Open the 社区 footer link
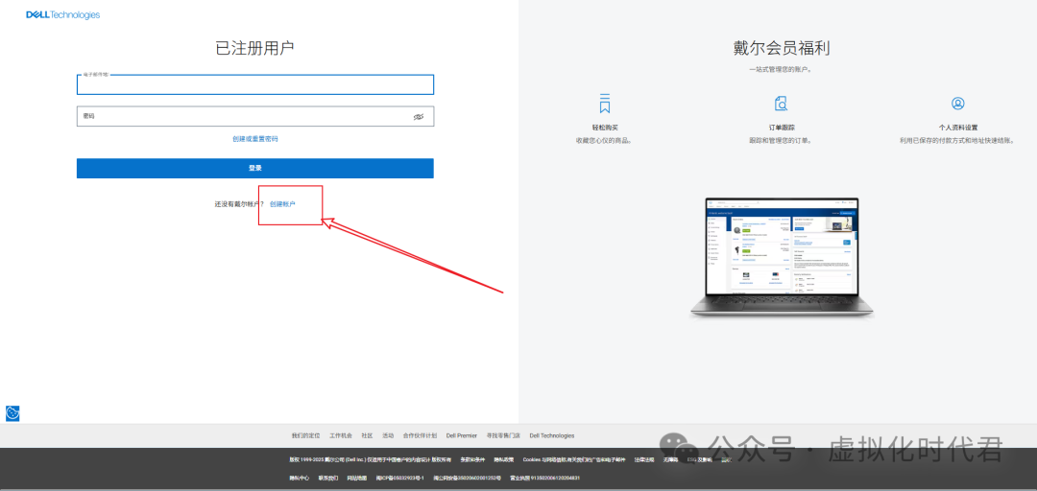This screenshot has width=1037, height=491. [x=367, y=435]
